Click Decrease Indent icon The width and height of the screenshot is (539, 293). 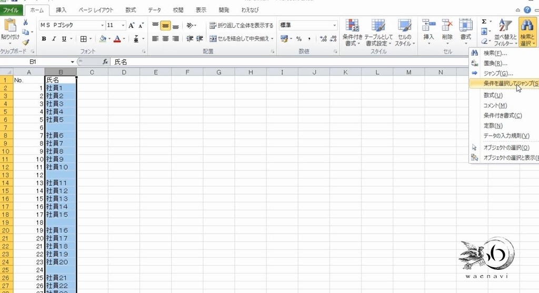pos(189,39)
